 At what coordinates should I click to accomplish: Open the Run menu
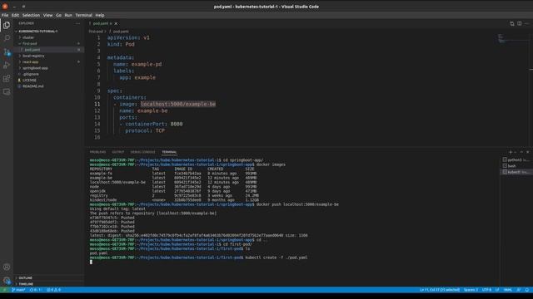coord(68,15)
